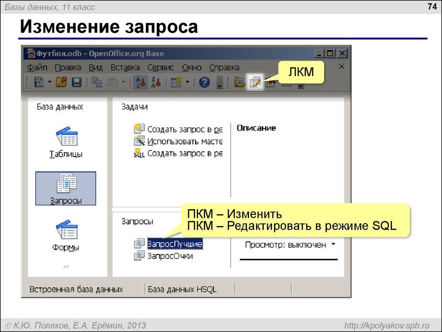Image resolution: width=442 pixels, height=332 pixels.
Task: Open the Файл menu
Action: 38,67
